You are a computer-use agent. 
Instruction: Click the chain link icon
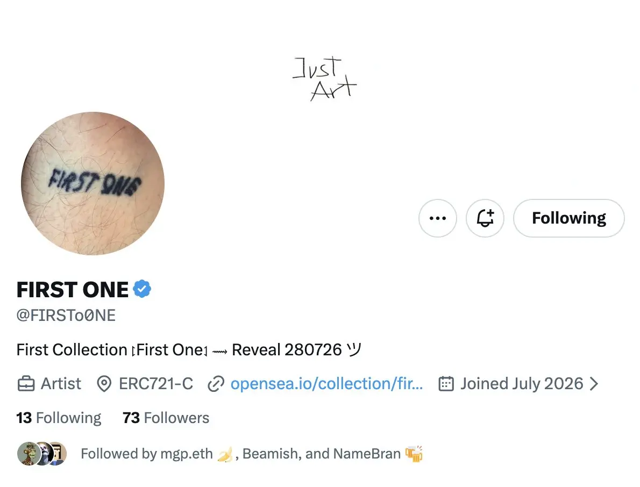coord(216,384)
